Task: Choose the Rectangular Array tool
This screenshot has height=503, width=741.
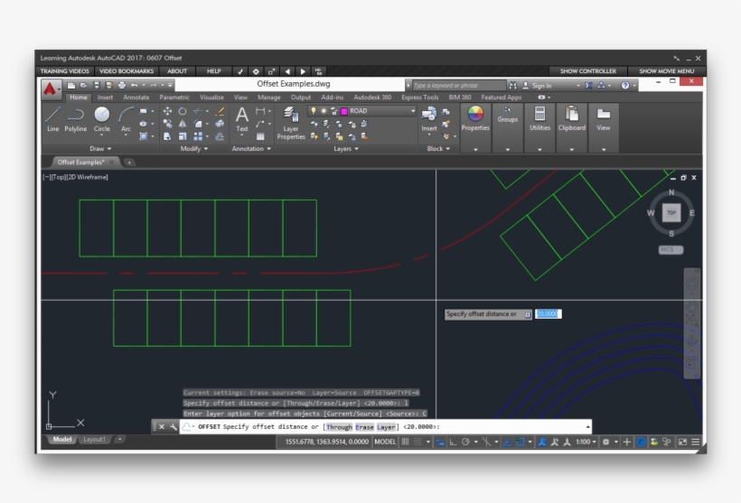Action: tap(198, 136)
